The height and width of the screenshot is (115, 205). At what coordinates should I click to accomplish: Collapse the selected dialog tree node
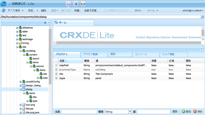[x=20, y=89]
